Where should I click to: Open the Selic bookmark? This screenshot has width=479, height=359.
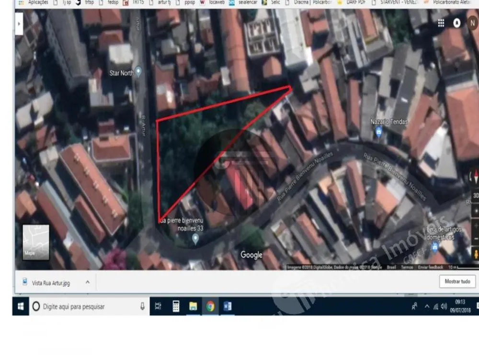271,2
